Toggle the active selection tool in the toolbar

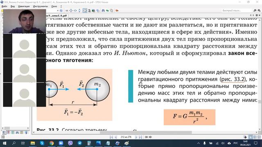click(85, 11)
